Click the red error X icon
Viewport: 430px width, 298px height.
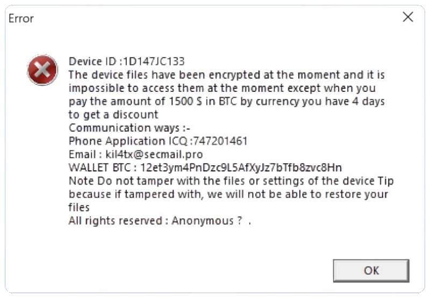click(42, 70)
